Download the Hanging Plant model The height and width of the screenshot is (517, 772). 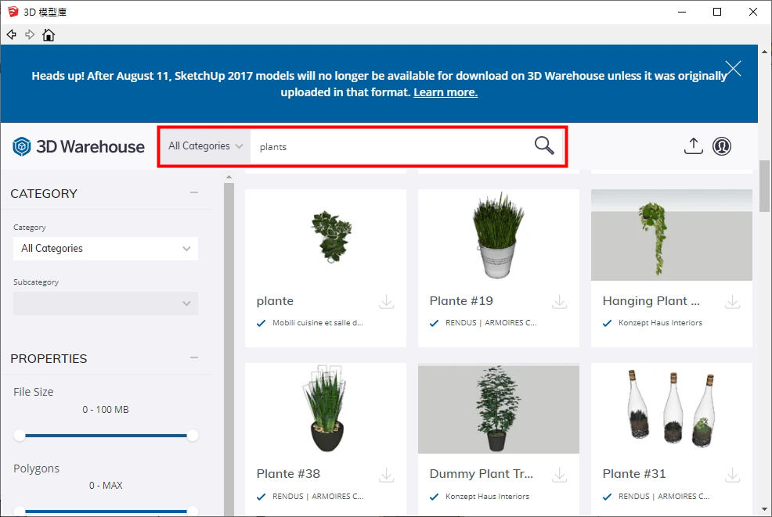[733, 302]
